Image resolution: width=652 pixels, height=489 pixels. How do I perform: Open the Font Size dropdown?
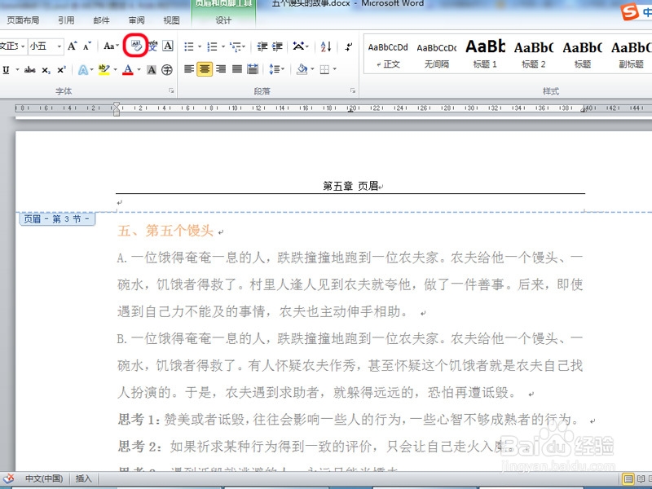pos(61,46)
